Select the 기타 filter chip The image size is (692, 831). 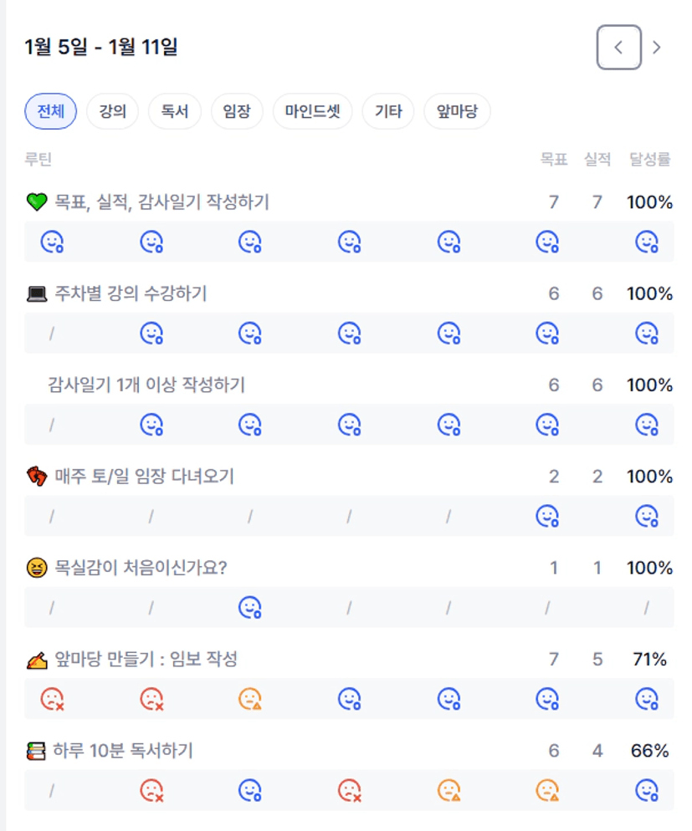[388, 111]
